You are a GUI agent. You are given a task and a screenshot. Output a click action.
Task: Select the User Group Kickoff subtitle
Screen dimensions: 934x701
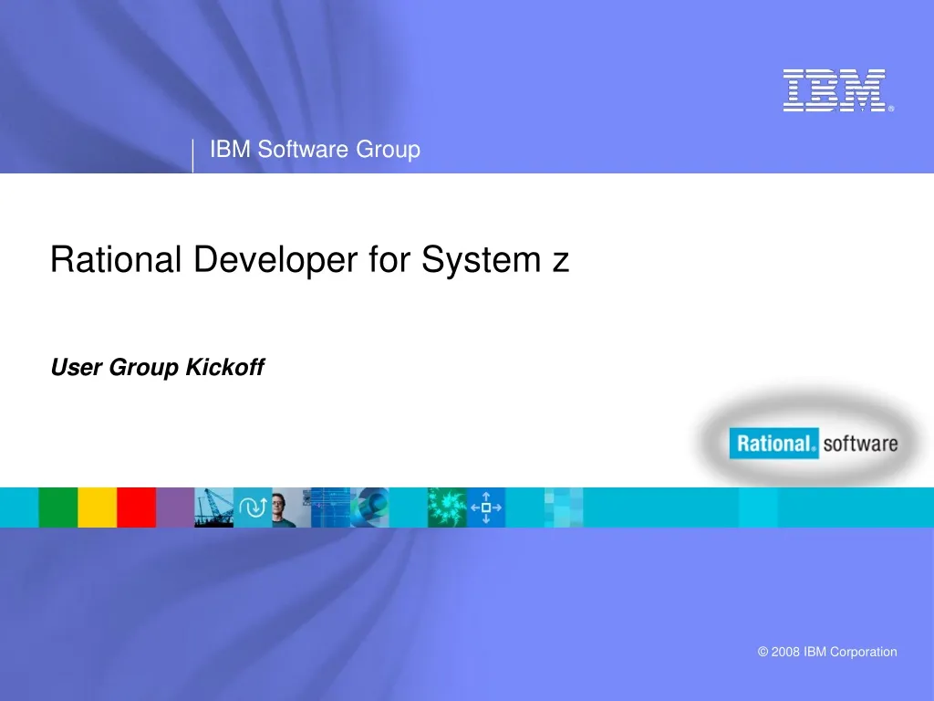point(157,368)
